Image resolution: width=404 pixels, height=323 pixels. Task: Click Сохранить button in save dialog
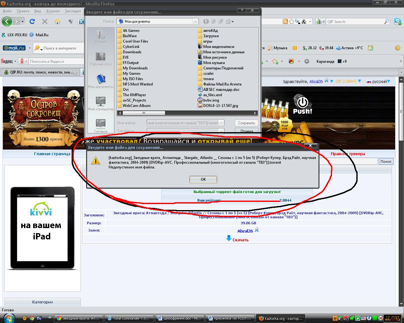click(247, 123)
